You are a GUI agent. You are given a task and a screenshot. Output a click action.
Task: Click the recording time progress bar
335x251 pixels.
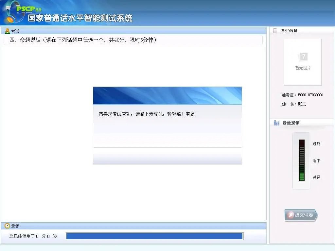pos(154,236)
